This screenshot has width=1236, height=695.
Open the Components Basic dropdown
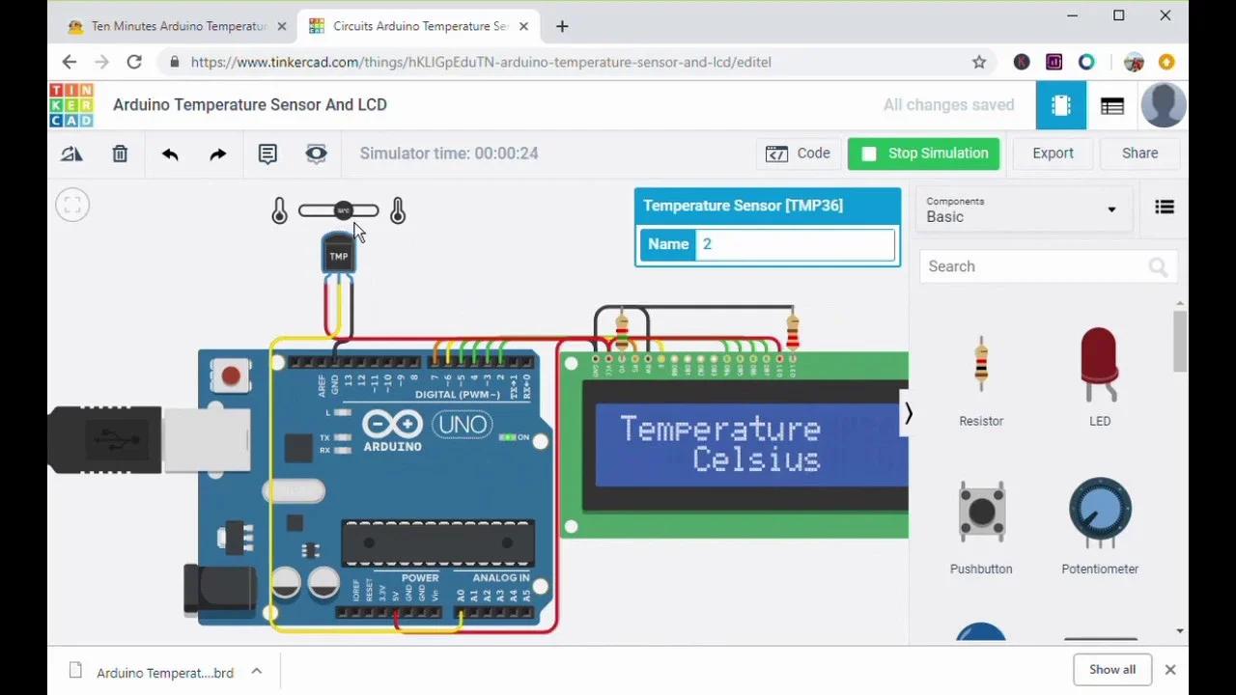coord(1020,209)
